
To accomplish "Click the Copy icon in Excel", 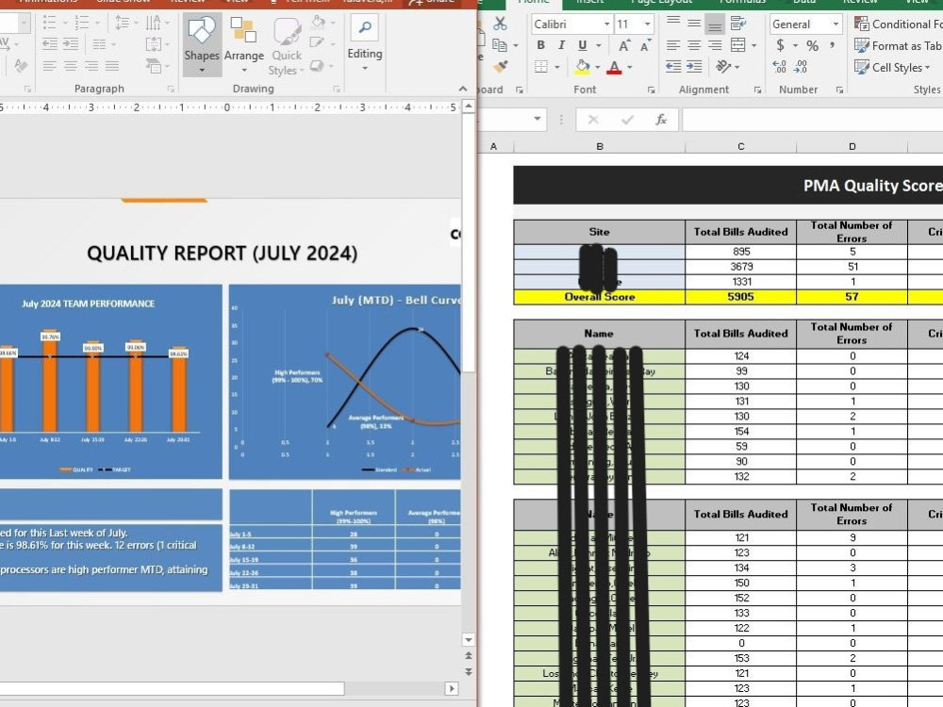I will pyautogui.click(x=499, y=44).
